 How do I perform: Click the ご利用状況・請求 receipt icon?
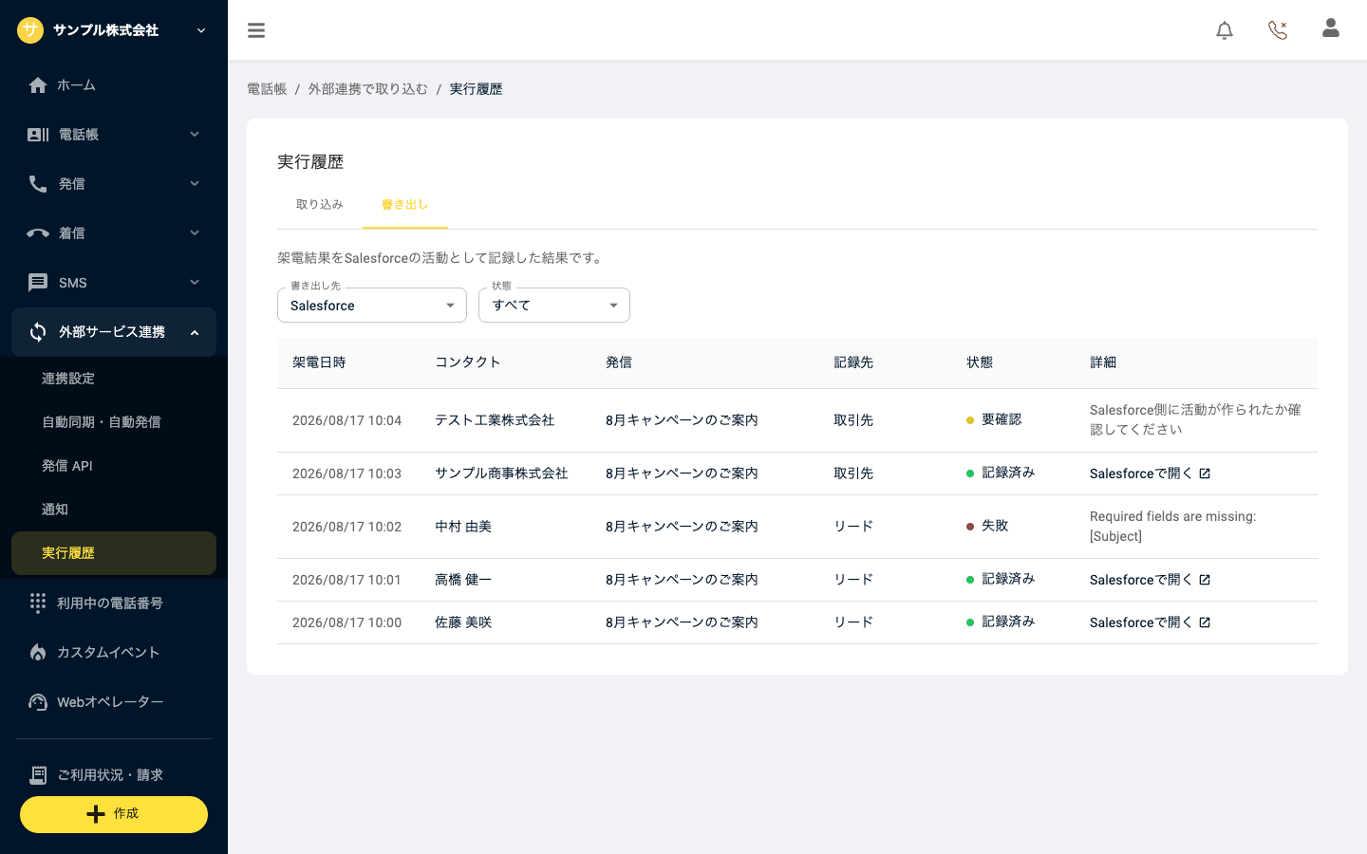click(x=38, y=775)
